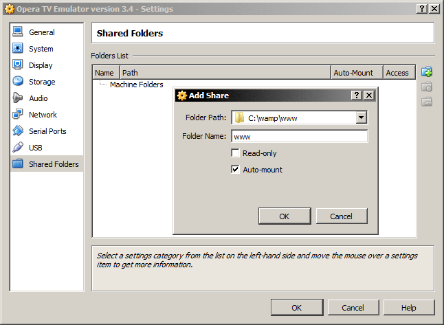Close the Settings window
Image resolution: width=444 pixels, height=325 pixels.
[434, 9]
